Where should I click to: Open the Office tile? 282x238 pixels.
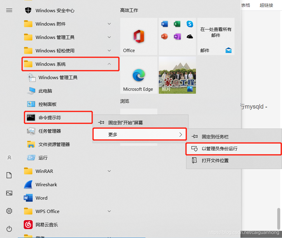pos(139,36)
